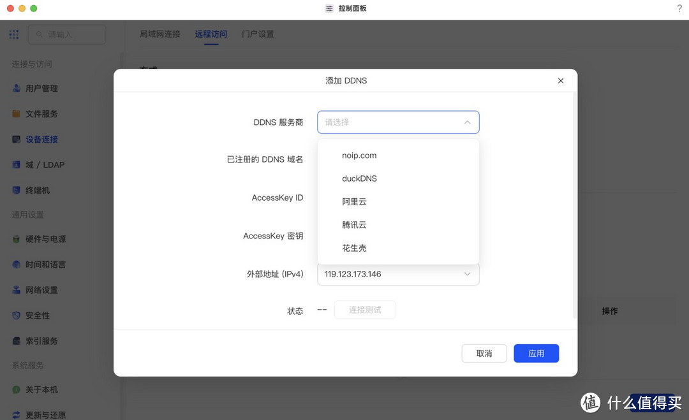Click the Time and Language (时间和语言) icon
Image resolution: width=689 pixels, height=420 pixels.
(17, 264)
